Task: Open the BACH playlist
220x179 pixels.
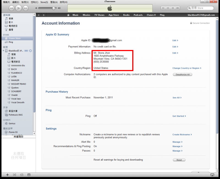Action: click(x=14, y=69)
